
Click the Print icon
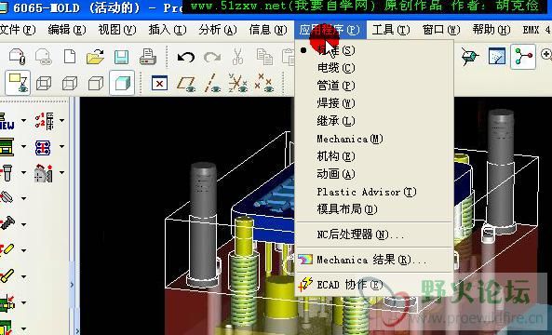pos(148,57)
